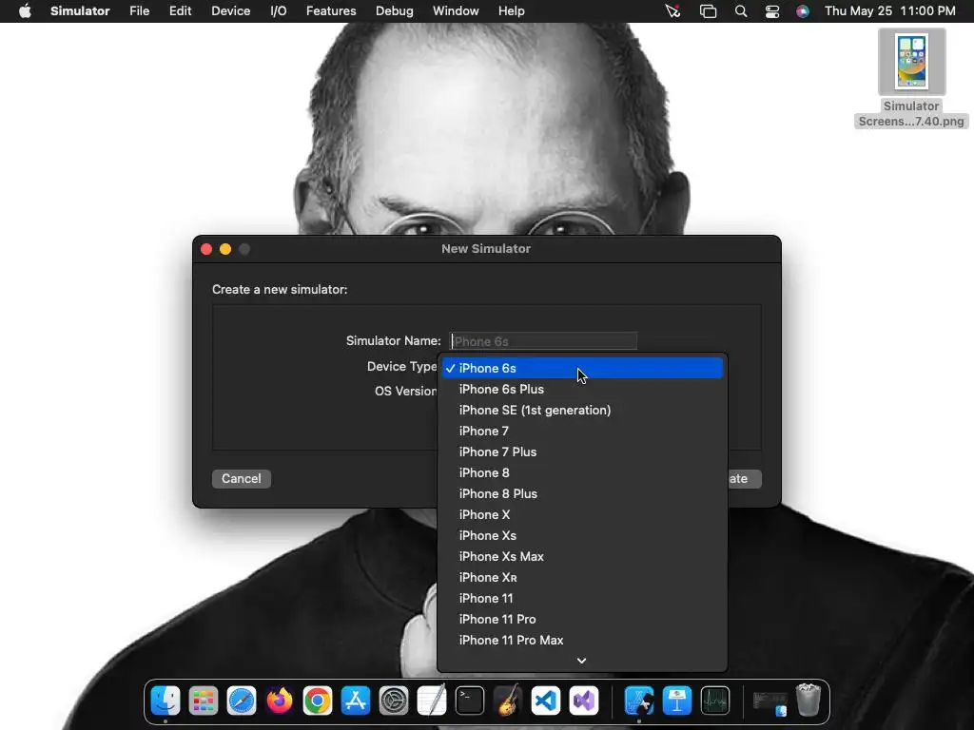Click the crossed-out cursor menu bar icon
974x730 pixels.
672,11
